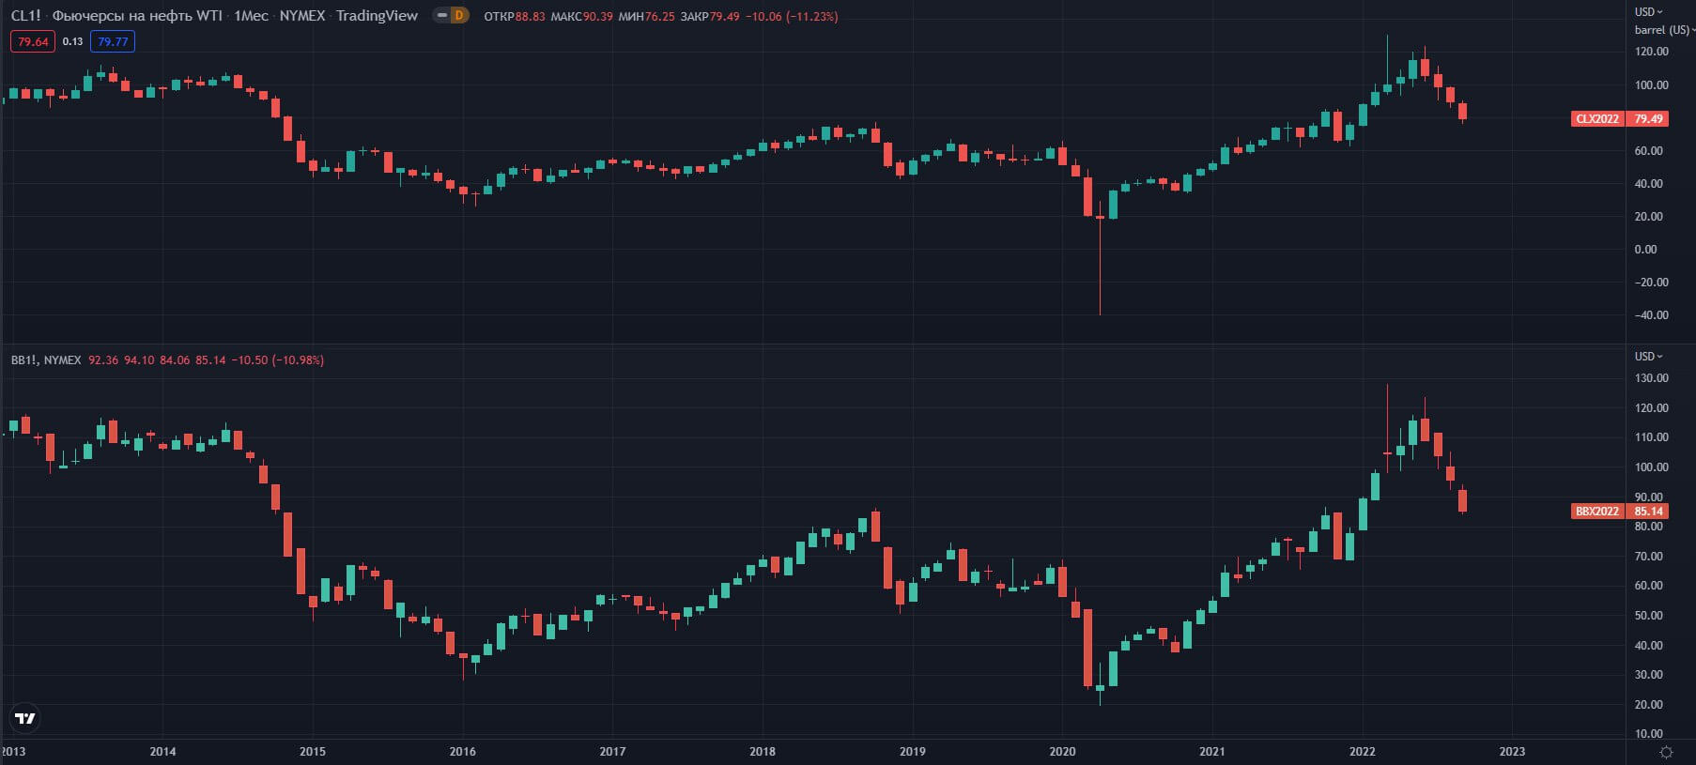
Task: Click the TradingView logo icon
Action: [25, 718]
